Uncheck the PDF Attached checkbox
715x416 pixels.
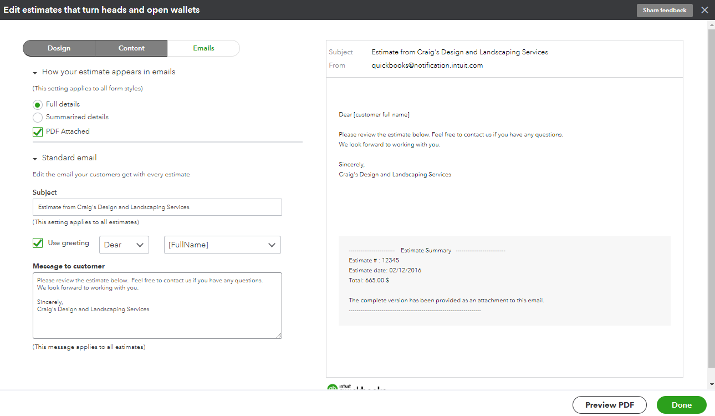pos(38,132)
